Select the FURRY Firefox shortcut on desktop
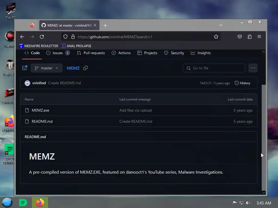 pos(8,123)
